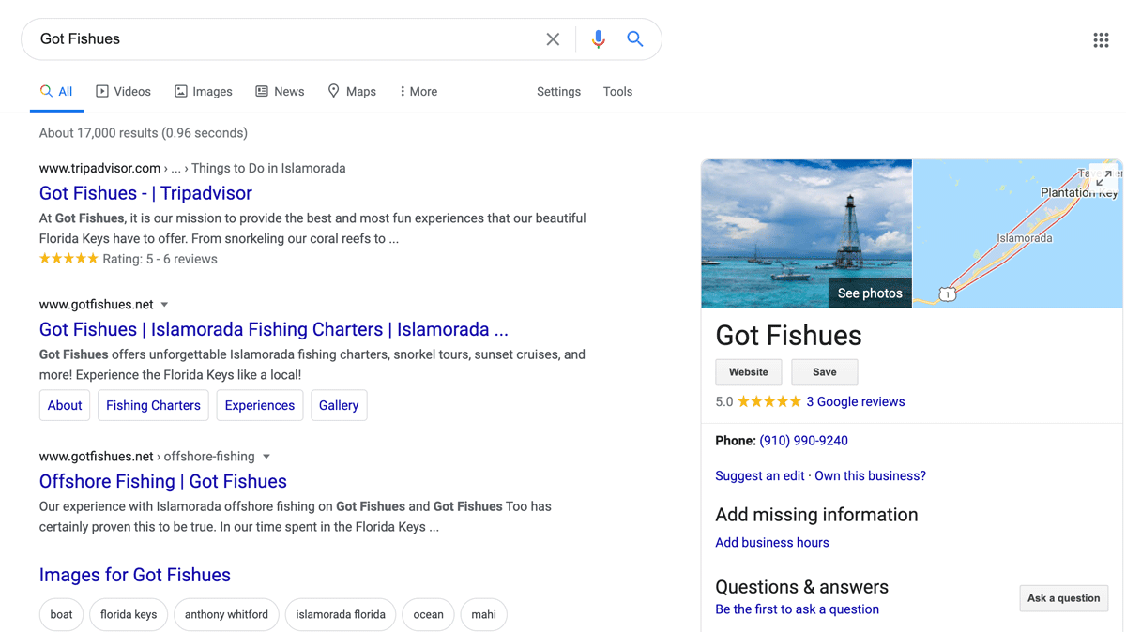
Task: Open Images for Got Fishues
Action: pos(135,576)
